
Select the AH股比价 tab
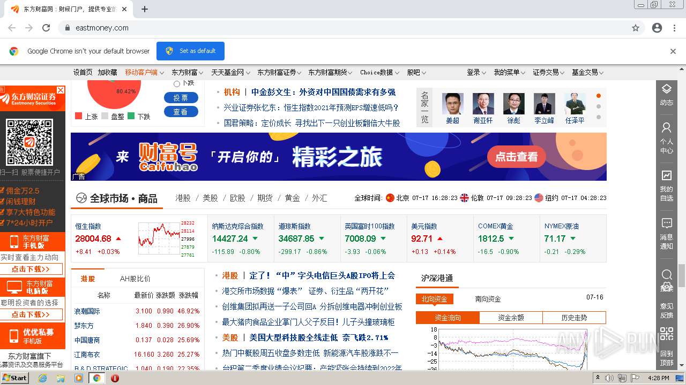pyautogui.click(x=135, y=279)
